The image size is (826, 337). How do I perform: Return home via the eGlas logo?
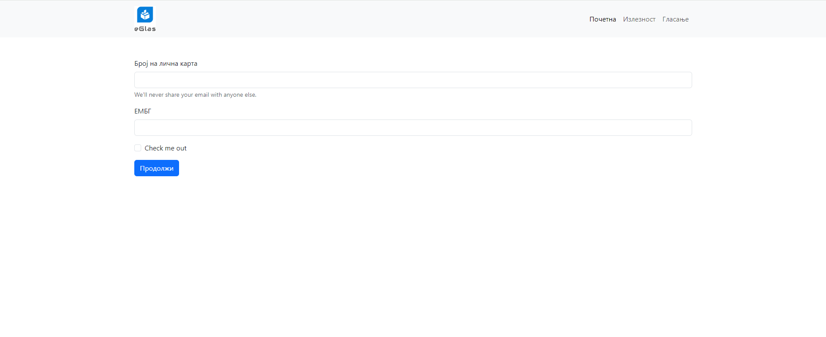[145, 19]
